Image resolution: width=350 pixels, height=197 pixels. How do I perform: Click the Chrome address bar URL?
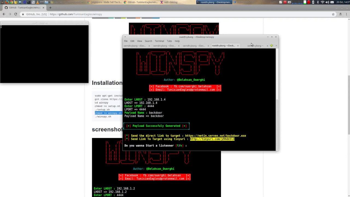76,14
